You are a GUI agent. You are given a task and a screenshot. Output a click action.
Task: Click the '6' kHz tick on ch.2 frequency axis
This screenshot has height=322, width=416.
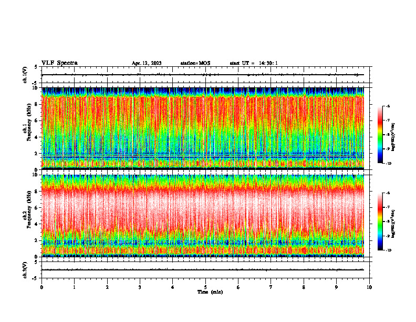click(x=37, y=208)
